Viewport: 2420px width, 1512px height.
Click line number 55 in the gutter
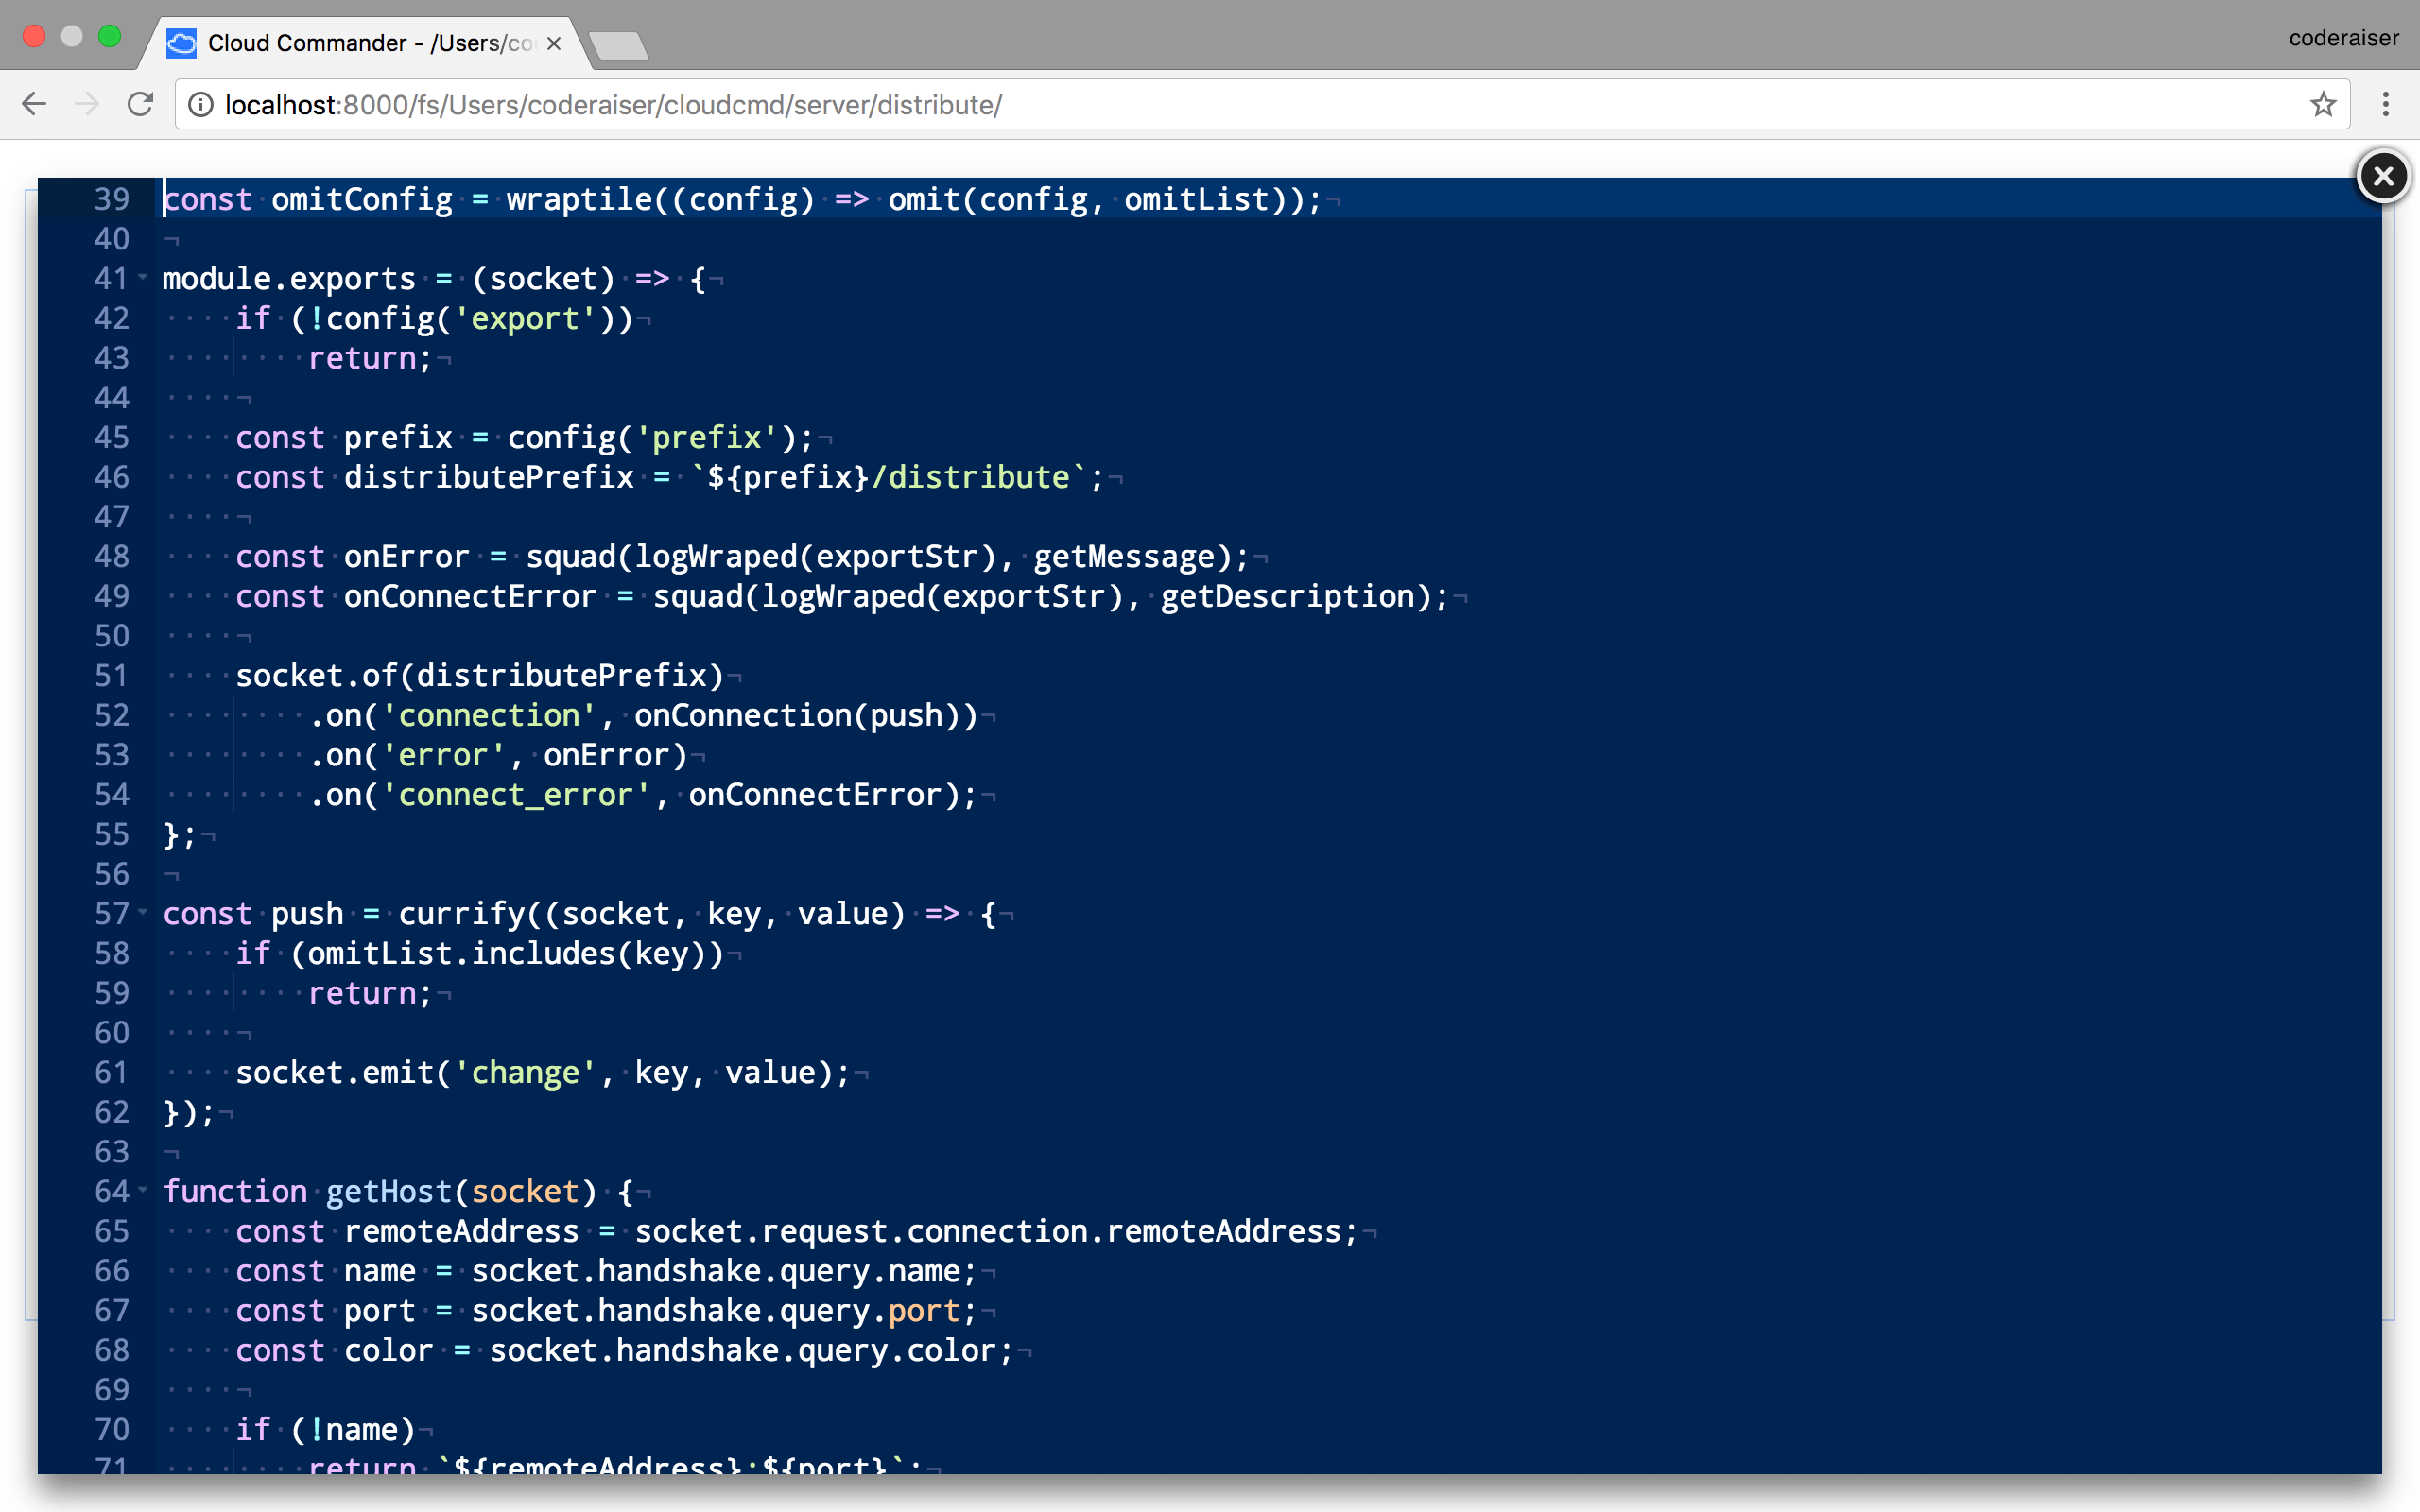point(112,834)
